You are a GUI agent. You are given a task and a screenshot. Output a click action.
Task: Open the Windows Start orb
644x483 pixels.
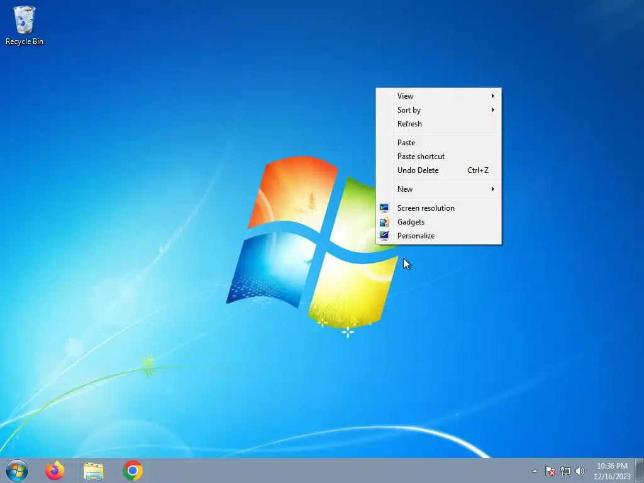point(17,470)
